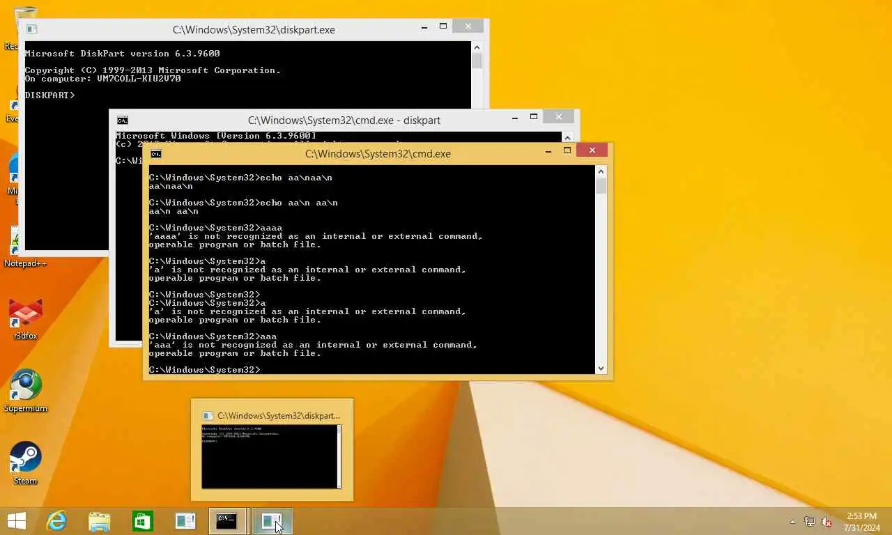Image resolution: width=892 pixels, height=535 pixels.
Task: Open the Supermium desktop shortcut
Action: [x=25, y=391]
